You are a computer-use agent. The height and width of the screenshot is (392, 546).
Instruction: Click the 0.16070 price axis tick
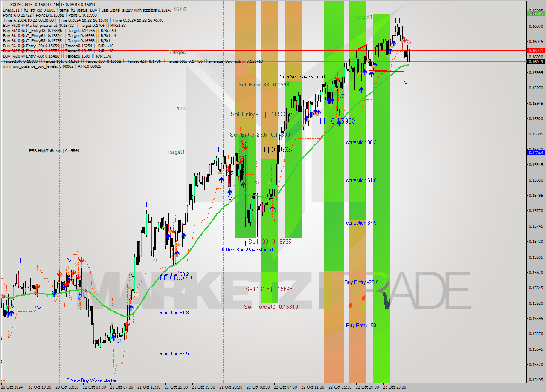(x=536, y=26)
